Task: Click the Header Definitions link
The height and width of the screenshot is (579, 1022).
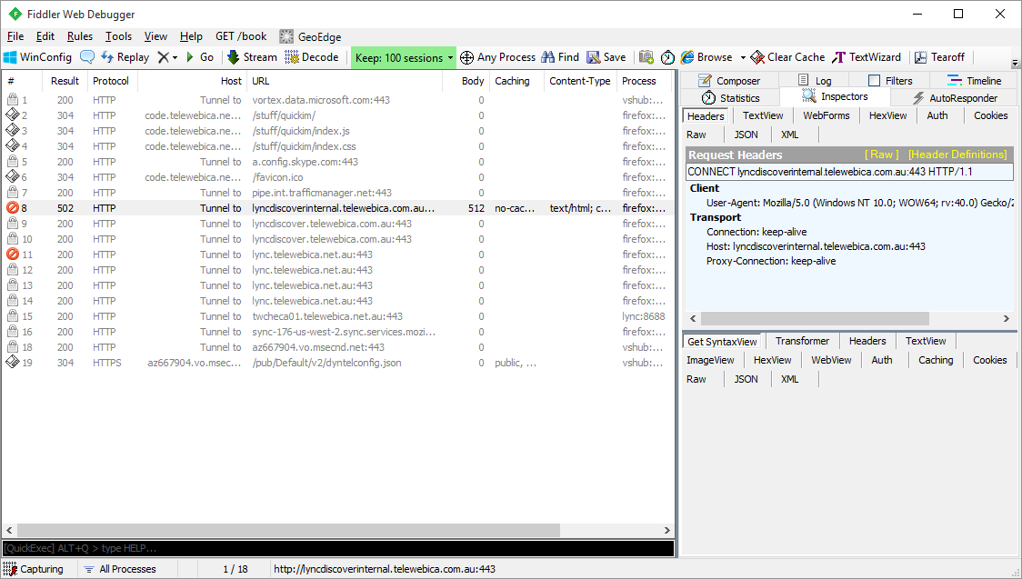Action: coord(957,155)
